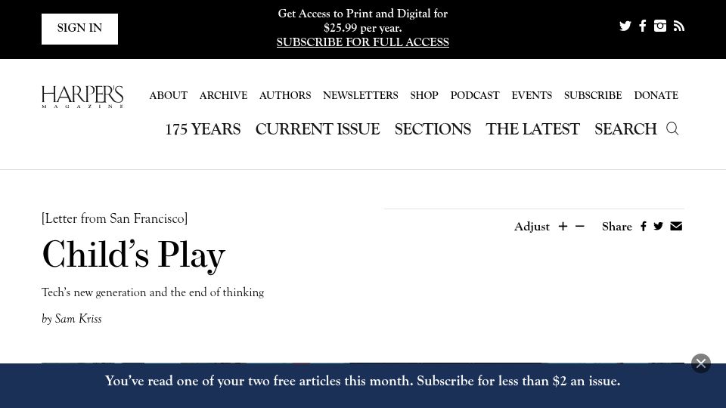Open The Latest articles
The image size is (726, 408).
[x=532, y=129]
